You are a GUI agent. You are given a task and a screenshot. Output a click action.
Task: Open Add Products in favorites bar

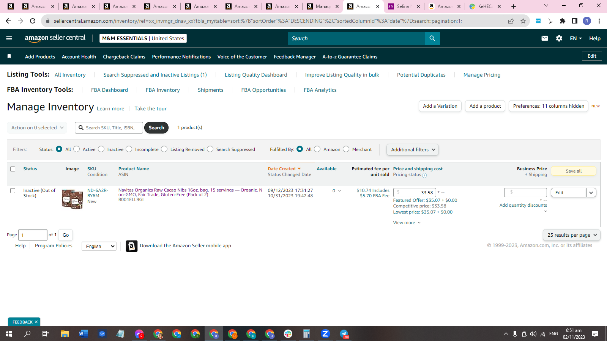click(x=40, y=57)
